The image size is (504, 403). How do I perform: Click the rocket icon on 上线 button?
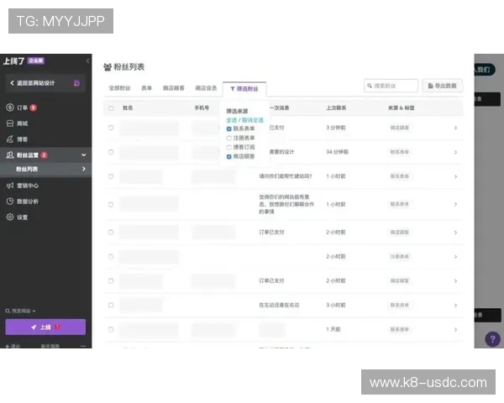(34, 327)
